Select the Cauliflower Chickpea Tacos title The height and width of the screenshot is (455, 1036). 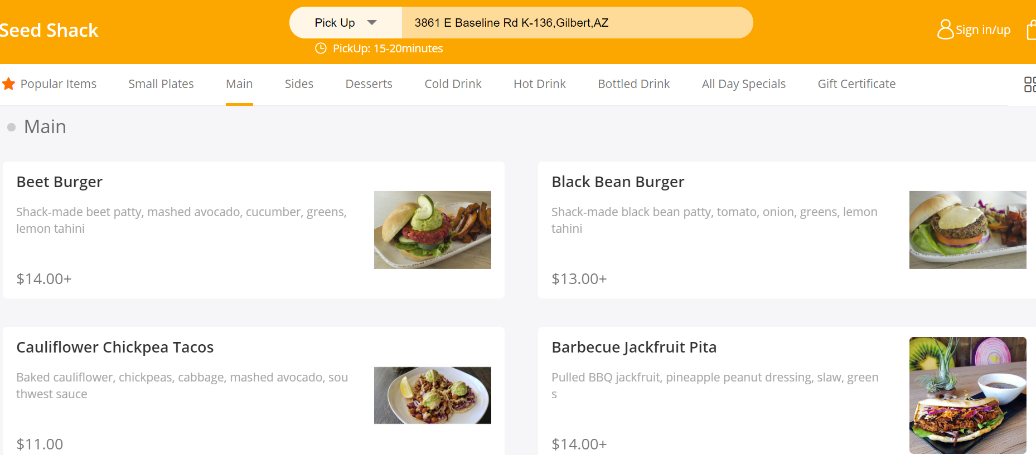pos(115,348)
